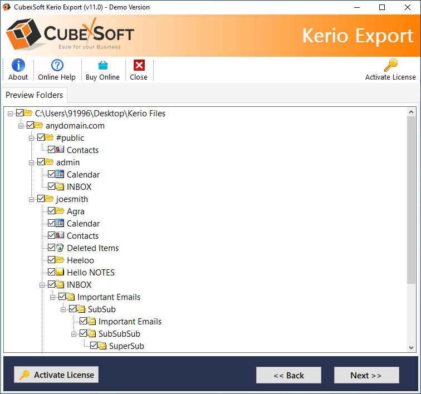The image size is (421, 394).
Task: Uncheck the admin folder checkbox
Action: pyautogui.click(x=41, y=162)
